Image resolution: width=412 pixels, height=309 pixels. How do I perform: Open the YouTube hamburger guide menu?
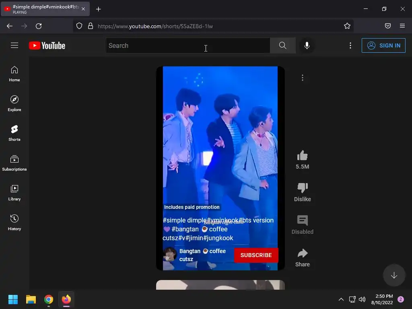[14, 45]
